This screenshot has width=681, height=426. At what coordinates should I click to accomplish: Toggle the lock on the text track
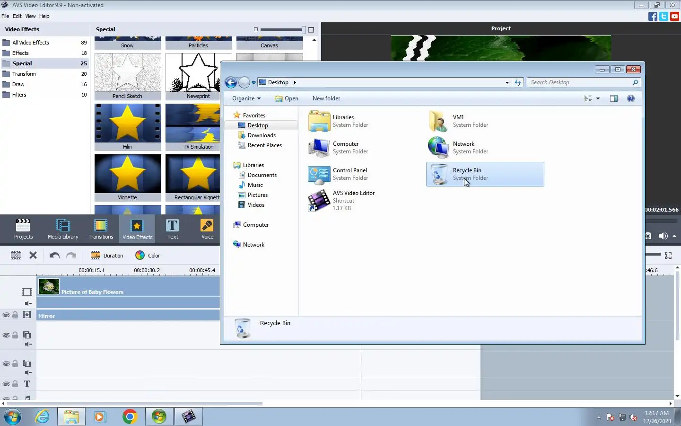pos(15,384)
